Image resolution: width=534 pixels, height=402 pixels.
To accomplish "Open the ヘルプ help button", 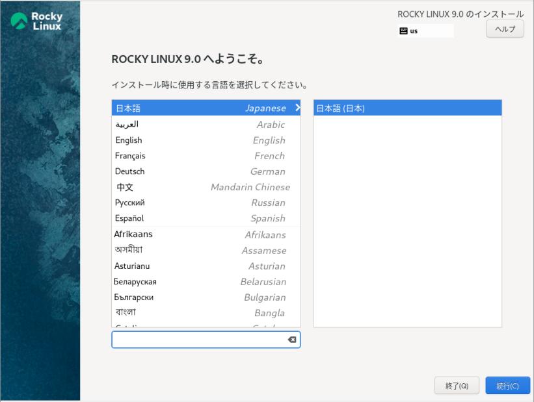I will coord(505,29).
